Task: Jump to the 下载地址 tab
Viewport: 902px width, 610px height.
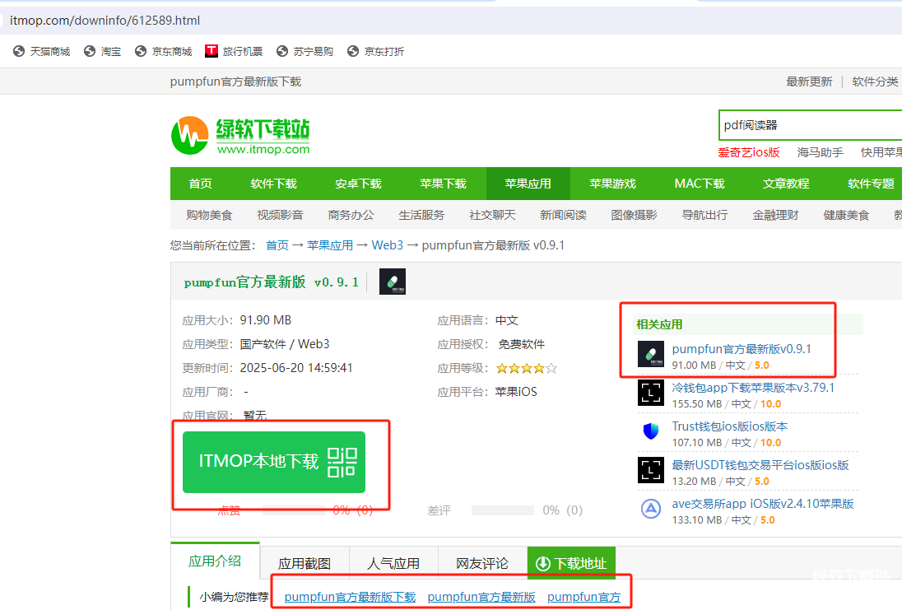Action: click(x=571, y=563)
